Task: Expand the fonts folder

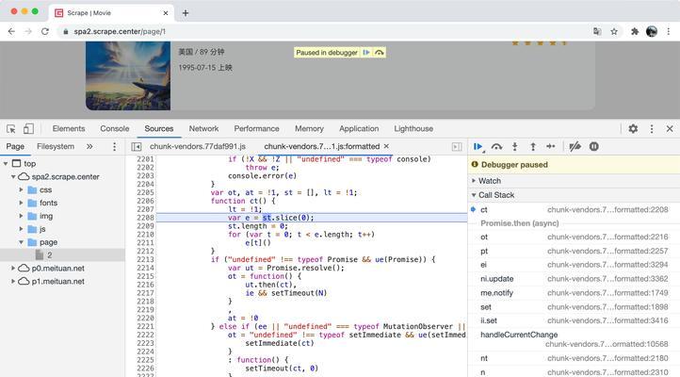Action: pyautogui.click(x=21, y=203)
